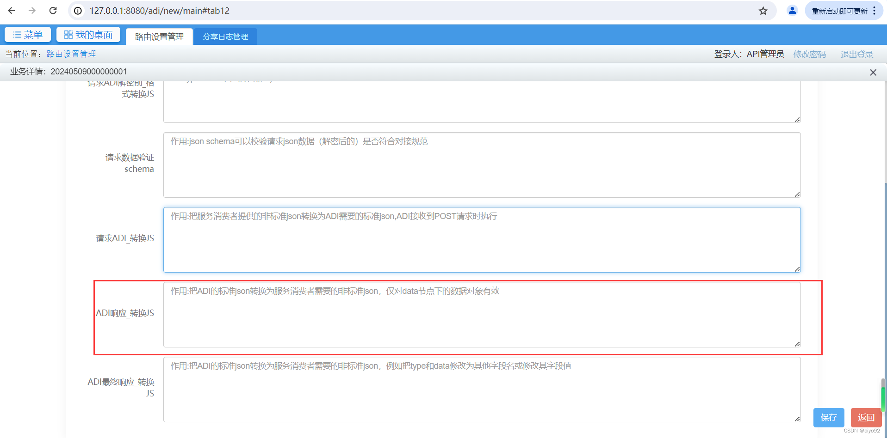The height and width of the screenshot is (438, 887).
Task: Reload the current page
Action: click(53, 11)
